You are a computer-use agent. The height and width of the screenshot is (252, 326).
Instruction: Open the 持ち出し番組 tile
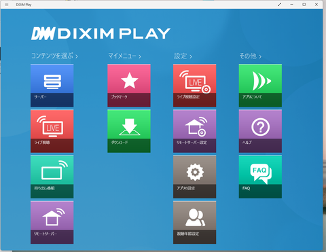click(52, 177)
